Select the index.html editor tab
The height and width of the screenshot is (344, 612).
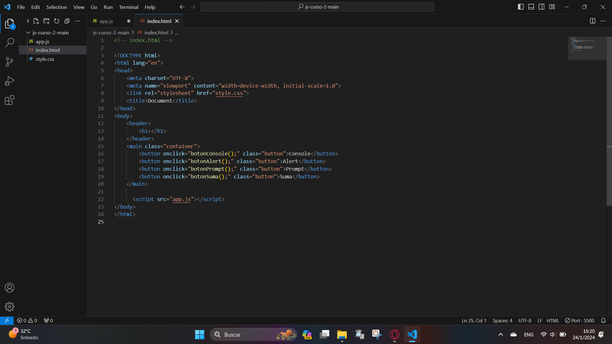158,21
